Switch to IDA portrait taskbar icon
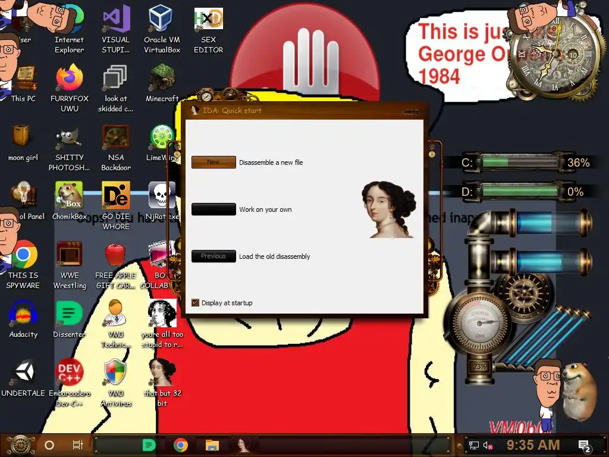Viewport: 609px width, 457px height. [x=243, y=445]
